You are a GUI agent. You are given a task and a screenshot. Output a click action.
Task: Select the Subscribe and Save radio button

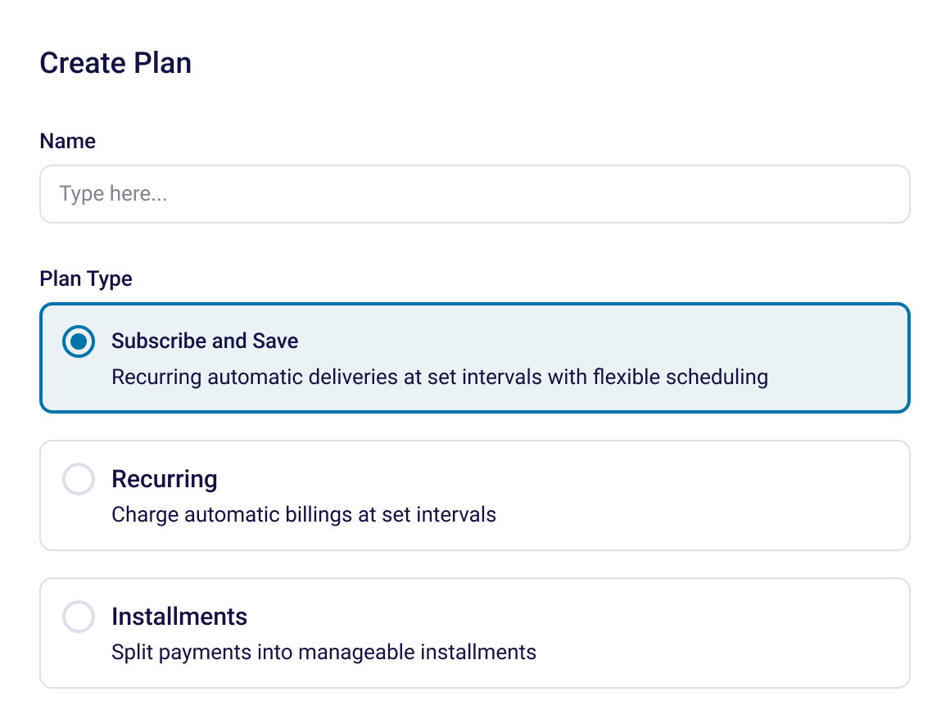(x=79, y=342)
